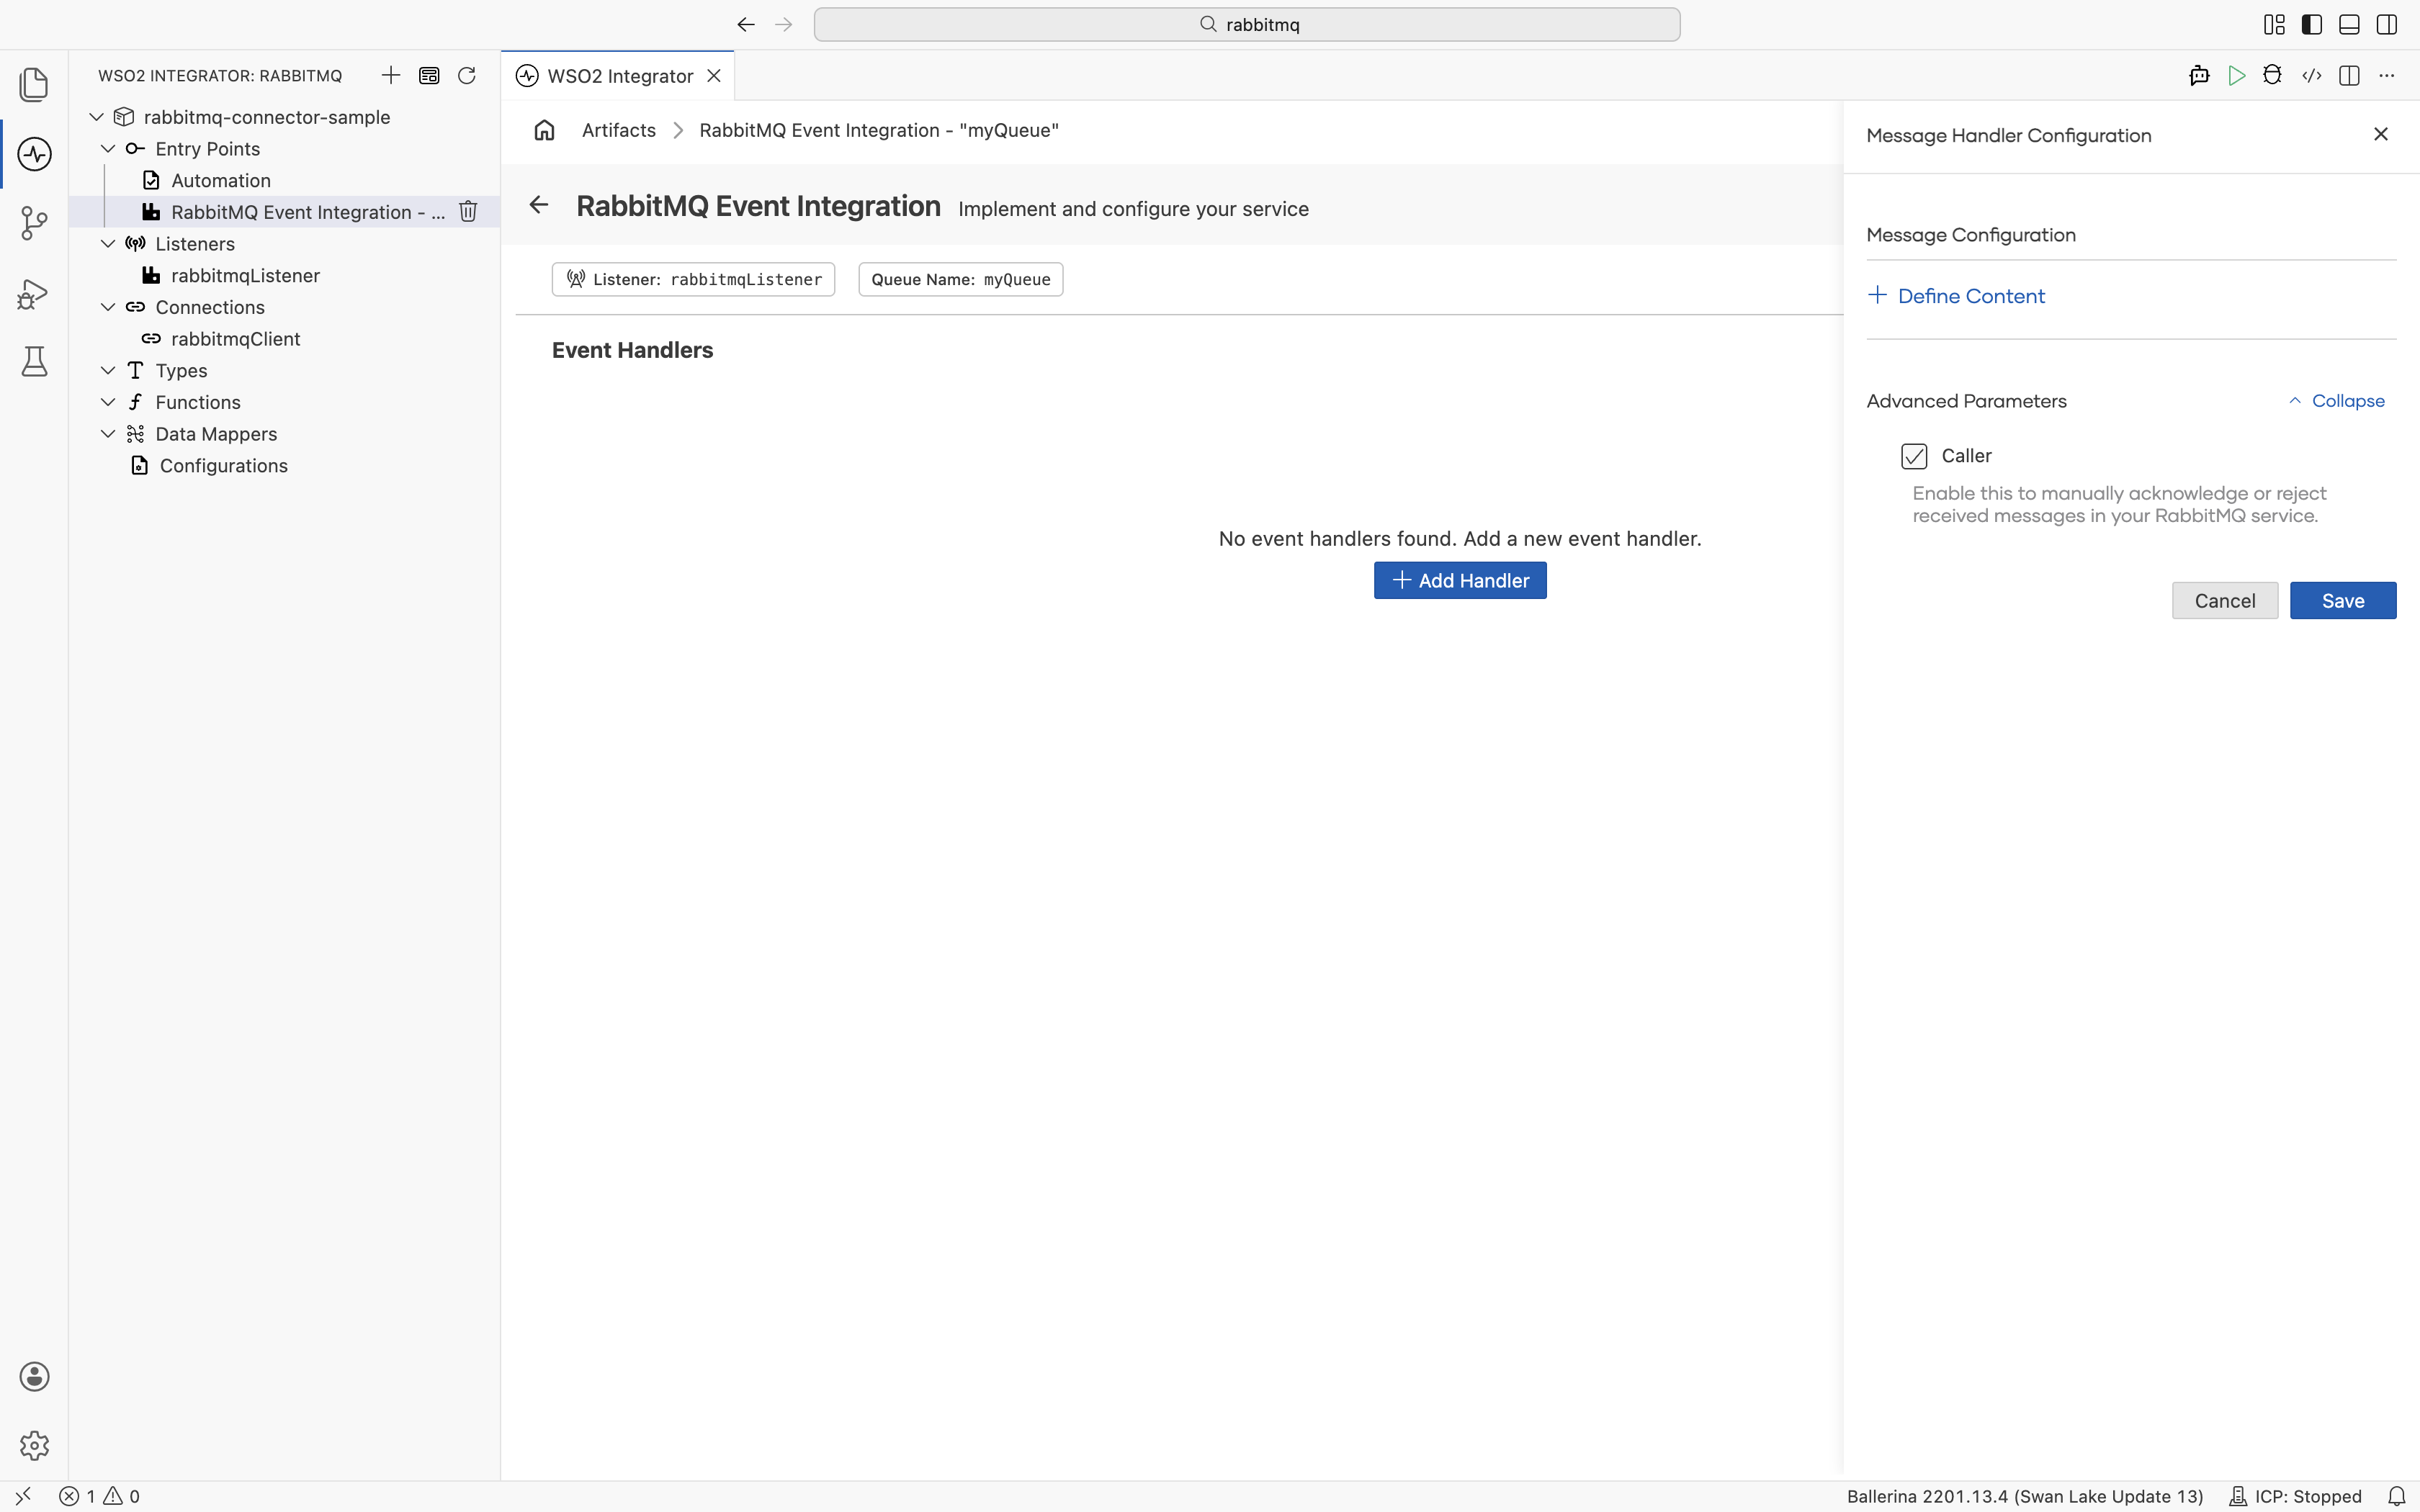The height and width of the screenshot is (1512, 2420).
Task: Go to Artifacts in the breadcrumb
Action: click(x=619, y=130)
